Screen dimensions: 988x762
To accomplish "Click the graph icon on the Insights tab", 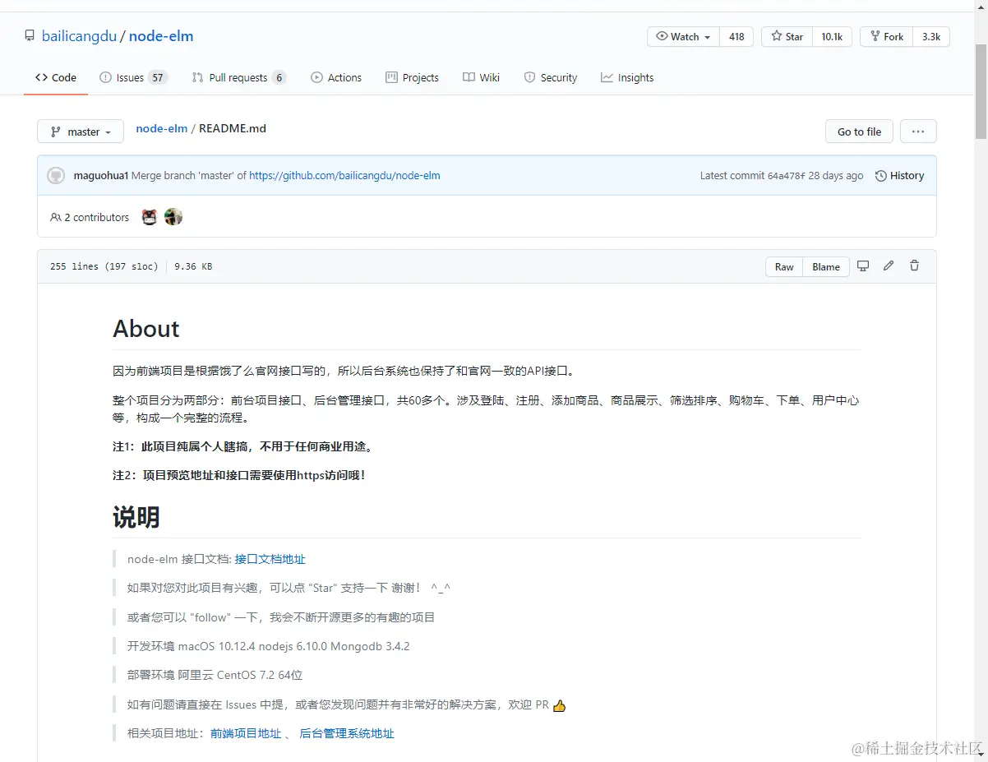I will point(607,77).
